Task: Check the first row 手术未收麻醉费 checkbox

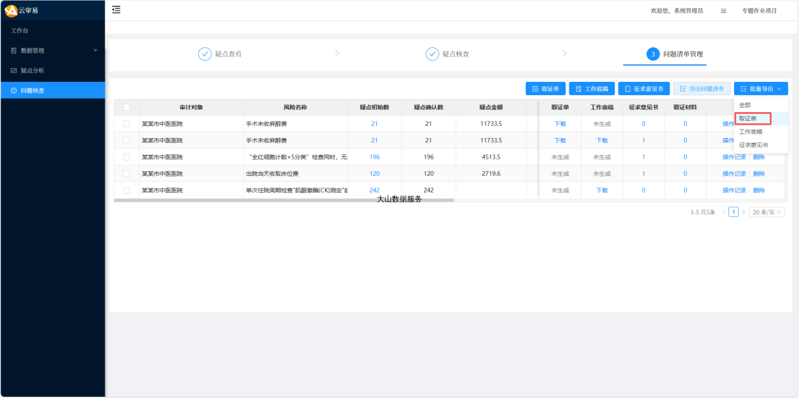Action: [127, 124]
